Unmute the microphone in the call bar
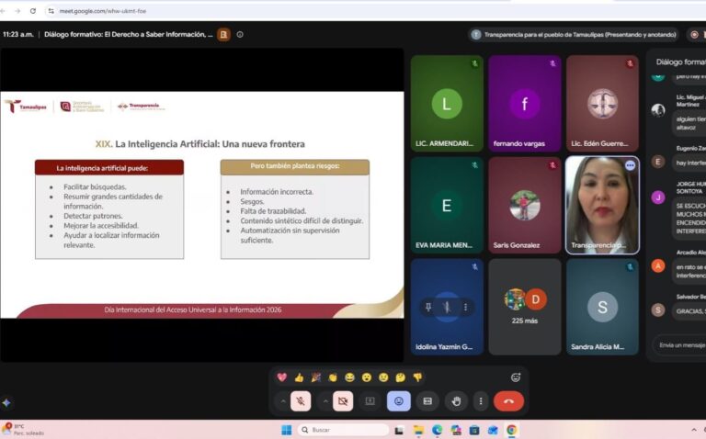Viewport: 706px width, 439px height. (301, 400)
